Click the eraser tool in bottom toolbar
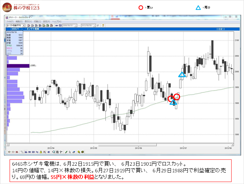 click(74, 152)
